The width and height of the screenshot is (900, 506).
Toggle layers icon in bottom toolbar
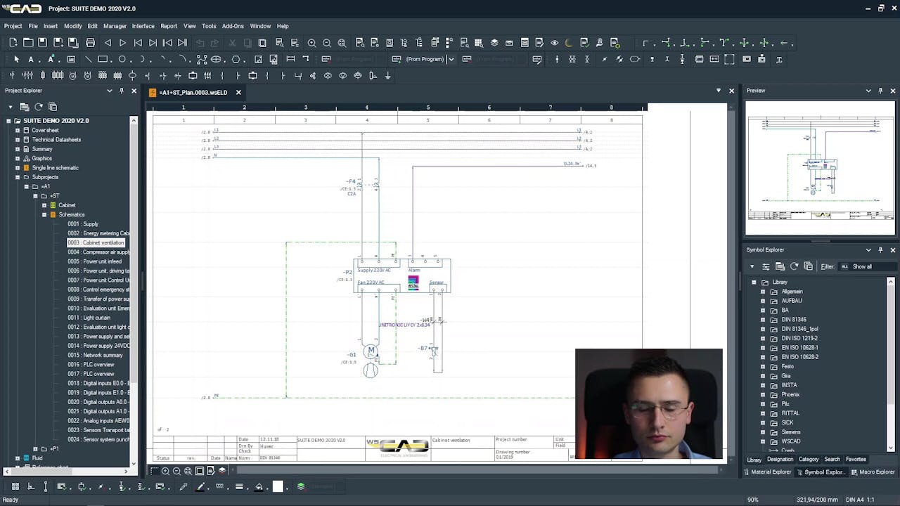(301, 486)
